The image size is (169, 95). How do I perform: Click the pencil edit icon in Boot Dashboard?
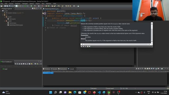point(27,64)
